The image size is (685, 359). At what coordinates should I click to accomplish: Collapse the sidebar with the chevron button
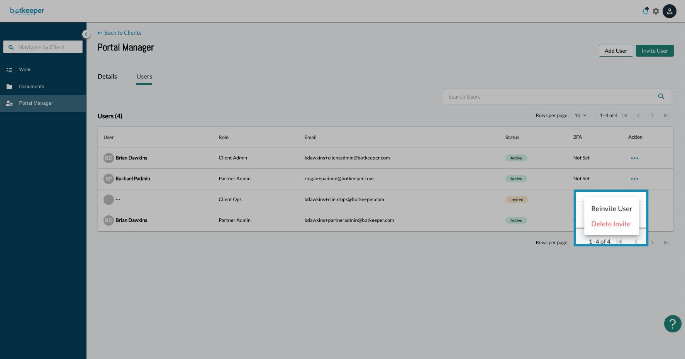coord(86,34)
